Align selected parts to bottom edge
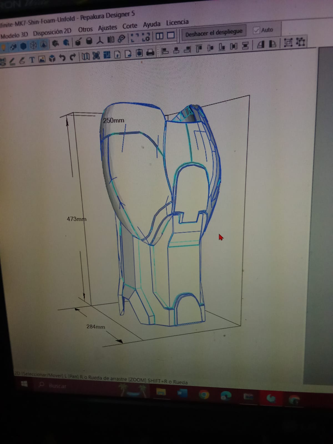333x444 pixels. coord(222,47)
